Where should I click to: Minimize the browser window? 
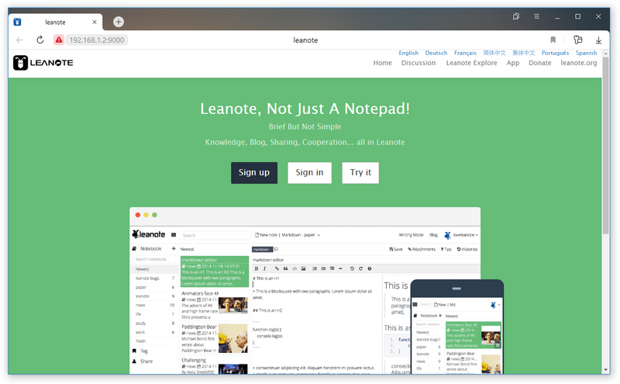pyautogui.click(x=556, y=16)
